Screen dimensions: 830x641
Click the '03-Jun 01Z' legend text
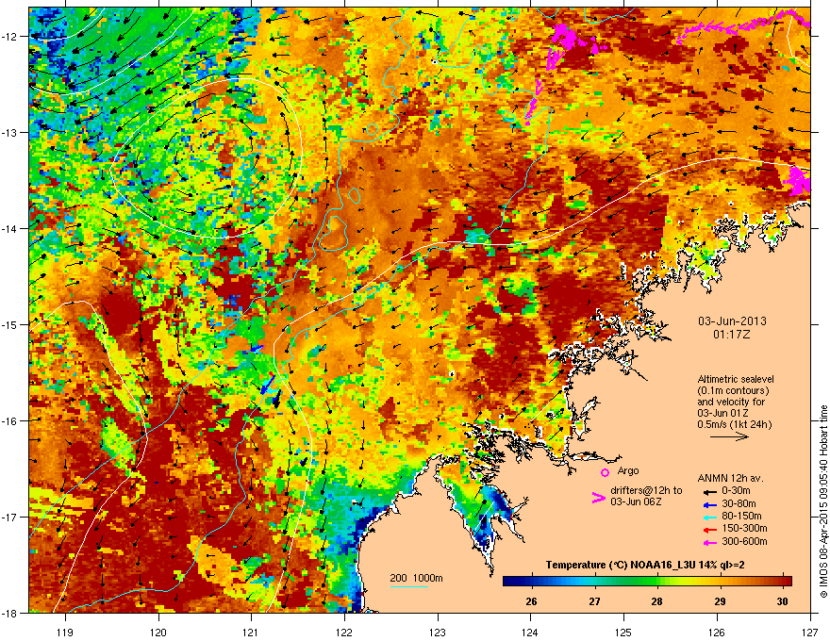(x=722, y=413)
